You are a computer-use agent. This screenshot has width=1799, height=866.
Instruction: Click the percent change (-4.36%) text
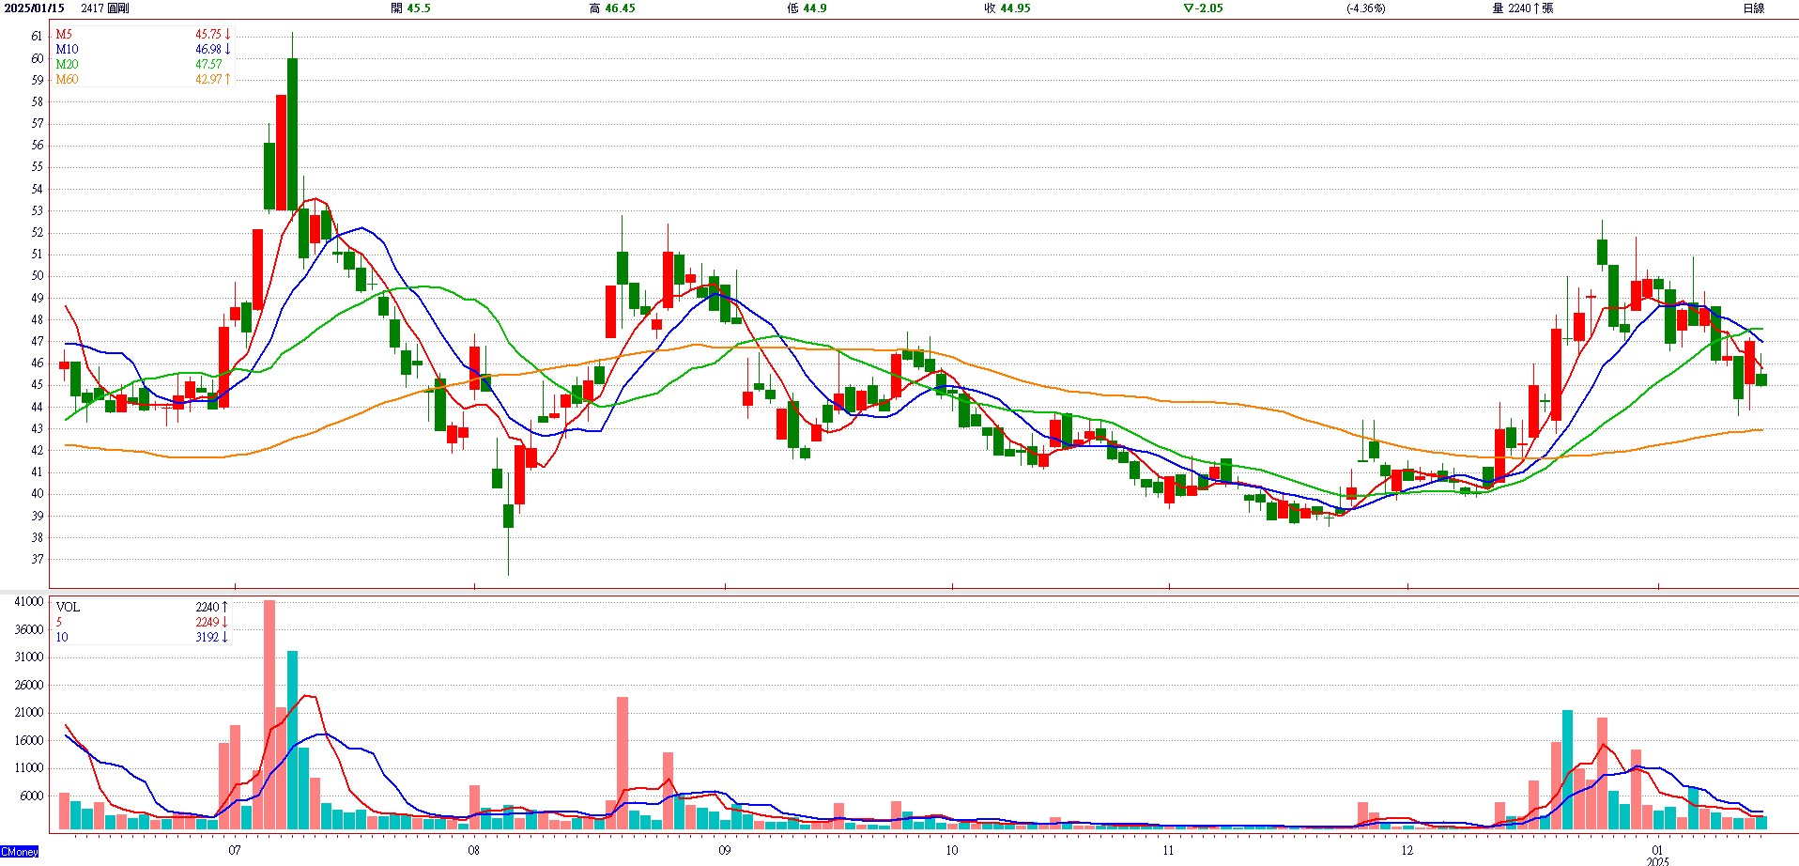pyautogui.click(x=1365, y=8)
